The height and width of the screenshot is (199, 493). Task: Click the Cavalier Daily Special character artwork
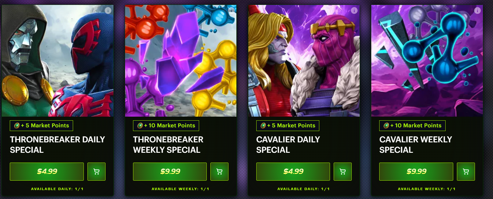click(x=304, y=61)
